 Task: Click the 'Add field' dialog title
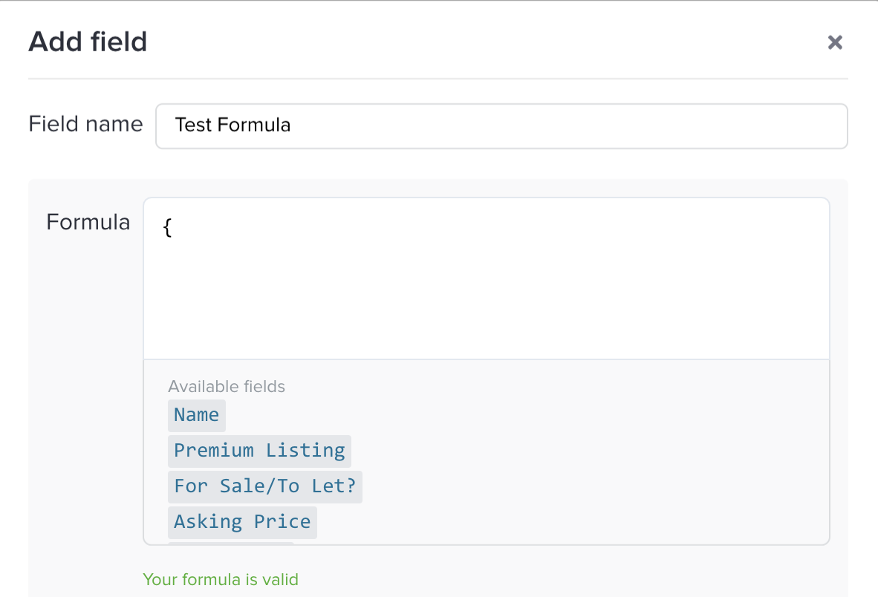coord(88,42)
